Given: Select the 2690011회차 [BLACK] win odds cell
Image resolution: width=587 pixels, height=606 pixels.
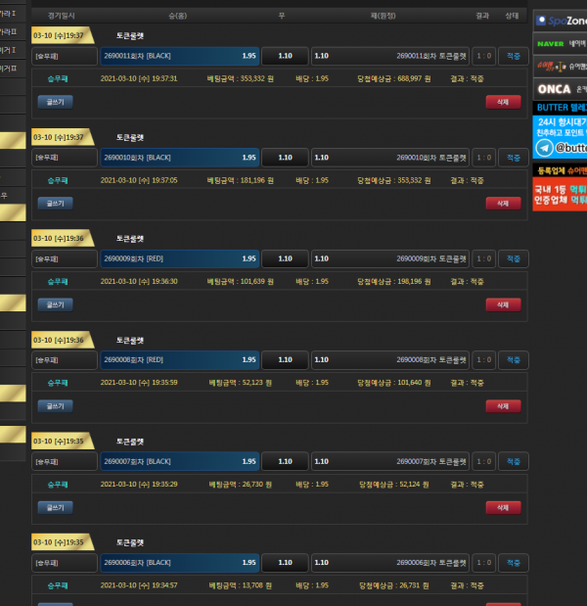Looking at the screenshot, I should (x=179, y=56).
